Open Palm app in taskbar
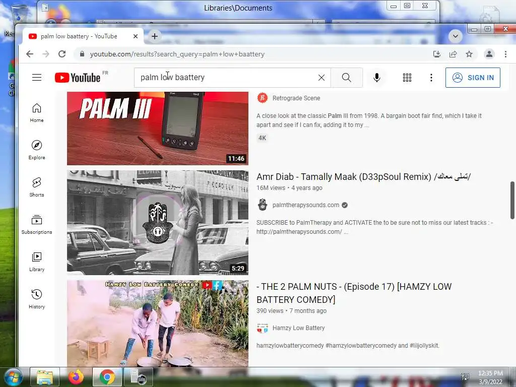This screenshot has width=516, height=387. click(x=138, y=377)
